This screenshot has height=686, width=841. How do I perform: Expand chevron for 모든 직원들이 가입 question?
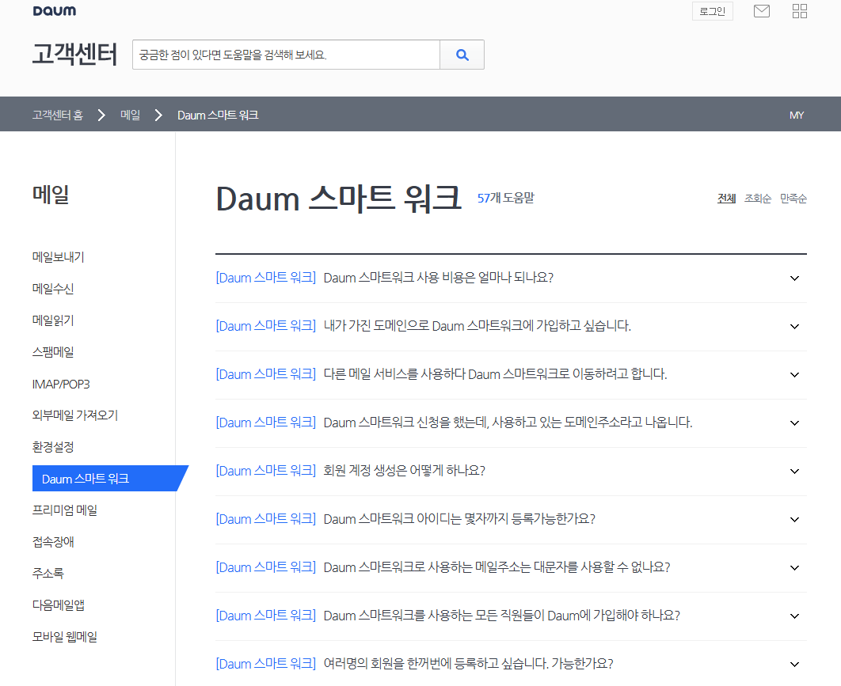[x=794, y=616]
